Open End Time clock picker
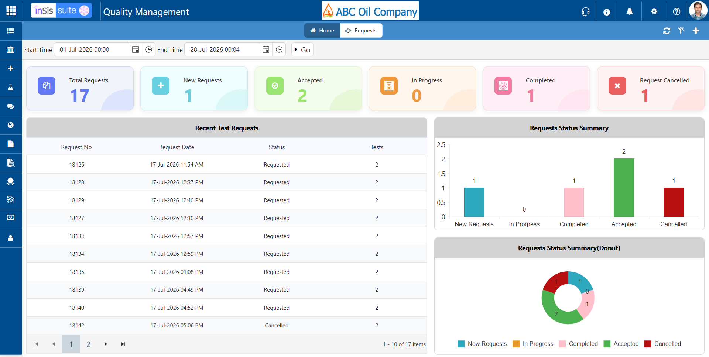 tap(279, 49)
